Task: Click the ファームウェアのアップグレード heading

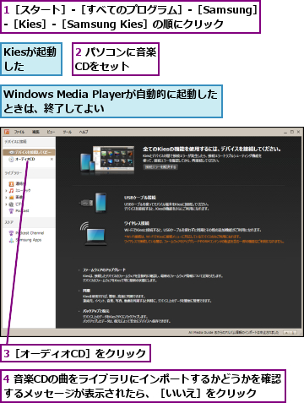Action: tap(104, 270)
